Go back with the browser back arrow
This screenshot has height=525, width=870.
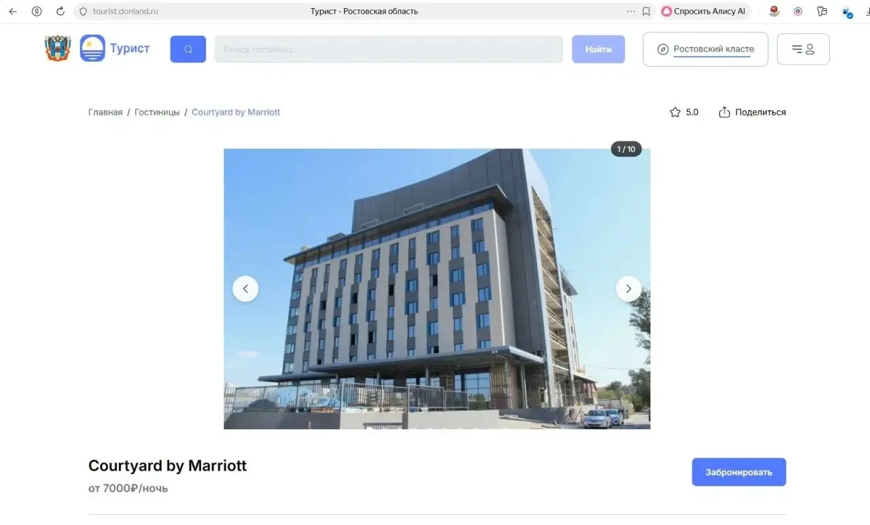click(x=13, y=12)
